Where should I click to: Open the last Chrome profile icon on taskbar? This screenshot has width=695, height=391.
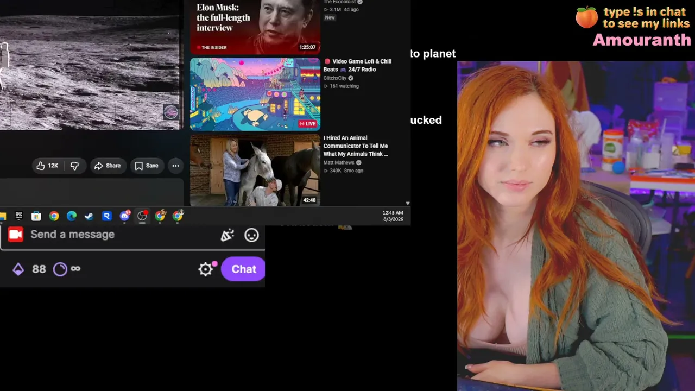point(178,216)
